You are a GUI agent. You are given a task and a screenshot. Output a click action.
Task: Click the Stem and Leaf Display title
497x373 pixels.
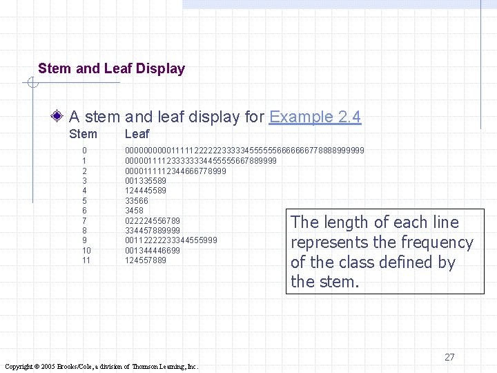pos(112,68)
